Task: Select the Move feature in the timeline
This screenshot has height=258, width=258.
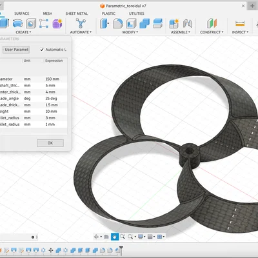Action: click(51, 250)
